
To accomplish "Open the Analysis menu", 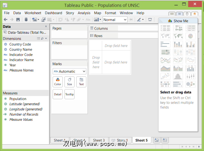I will (x=84, y=13).
